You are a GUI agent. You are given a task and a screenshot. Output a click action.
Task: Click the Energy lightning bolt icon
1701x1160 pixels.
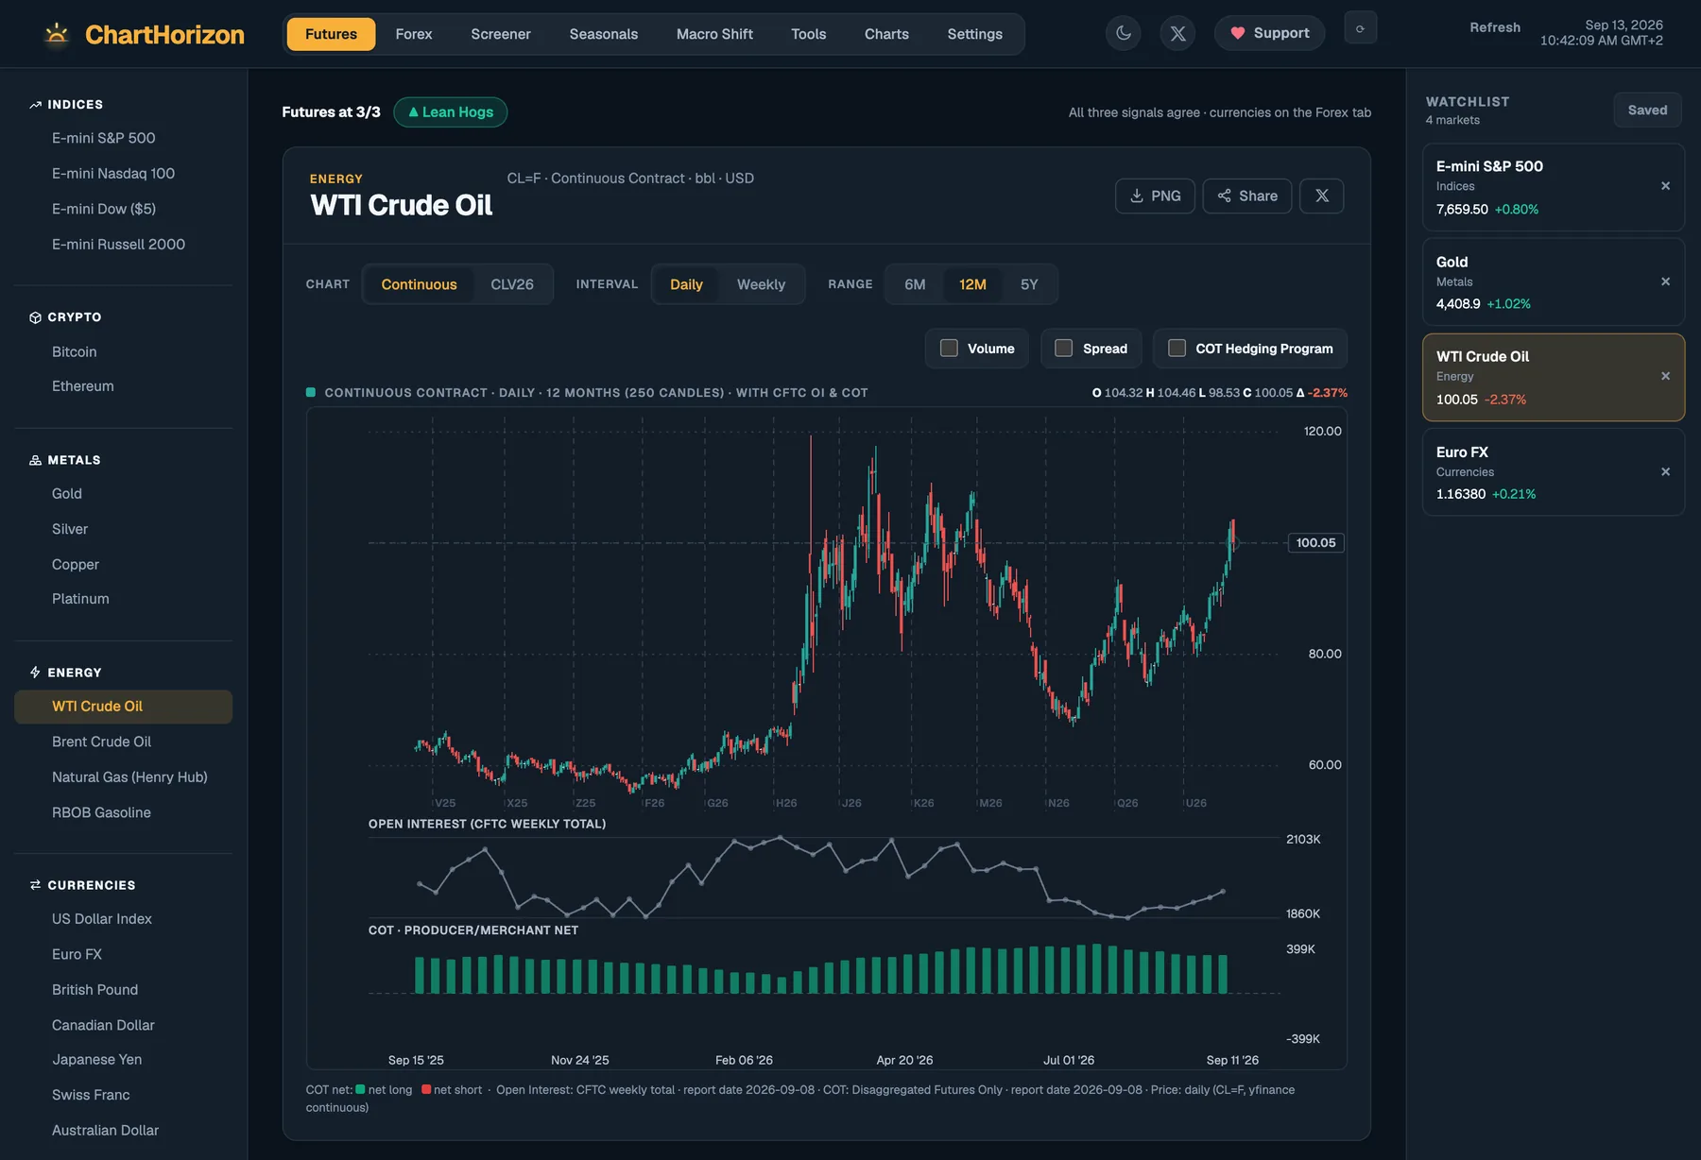tap(35, 673)
